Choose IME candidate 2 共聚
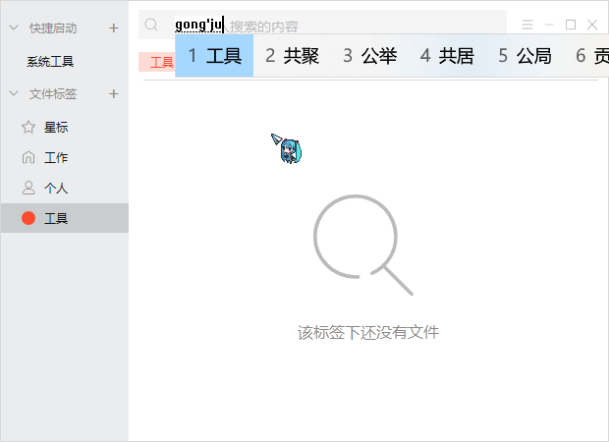Viewport: 609px width, 442px height. (x=292, y=56)
